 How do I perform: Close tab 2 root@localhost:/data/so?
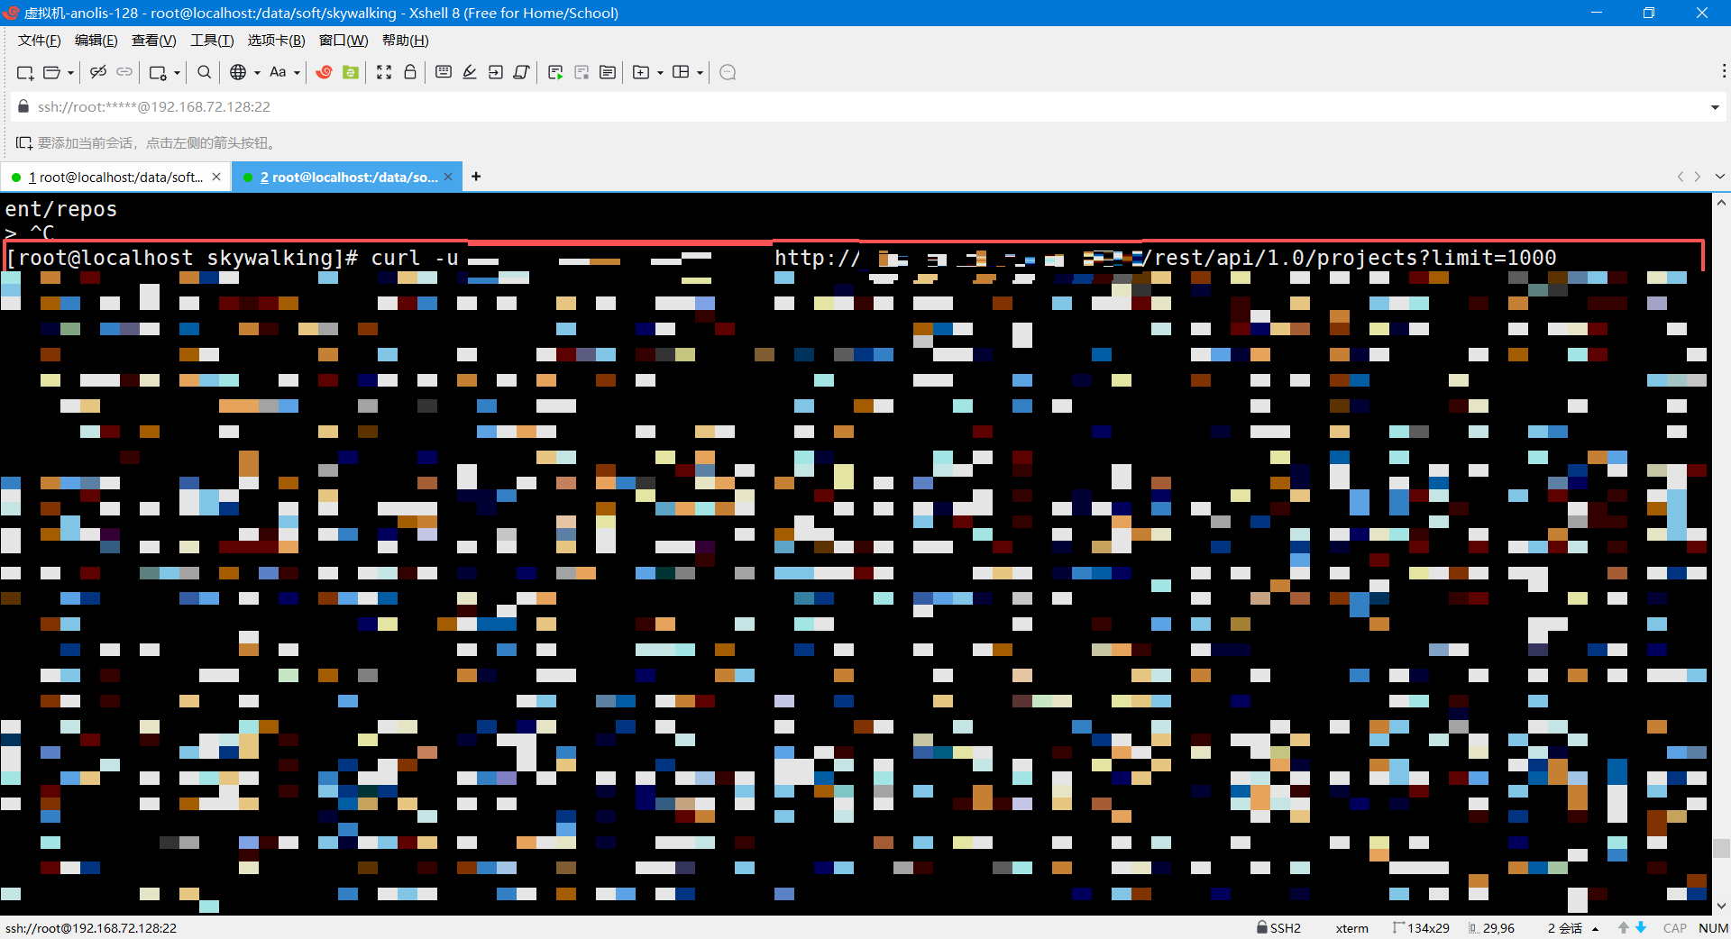pyautogui.click(x=450, y=177)
